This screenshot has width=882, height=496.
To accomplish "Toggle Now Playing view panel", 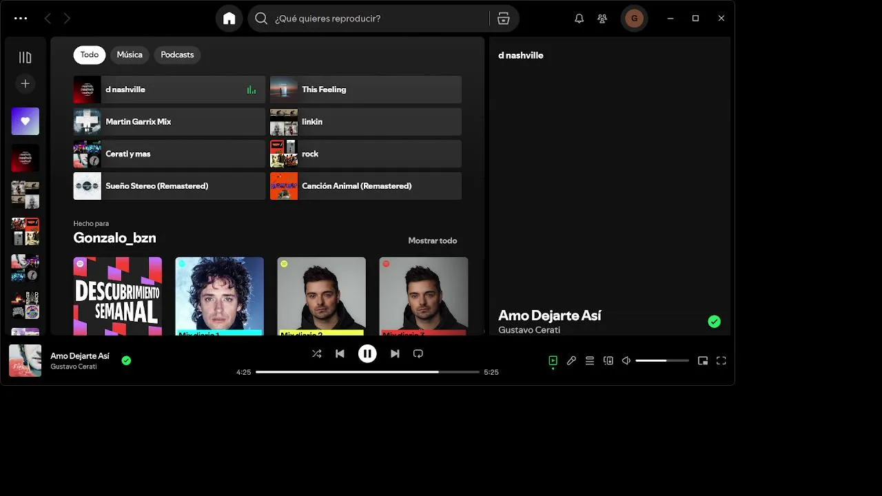I will (x=553, y=360).
